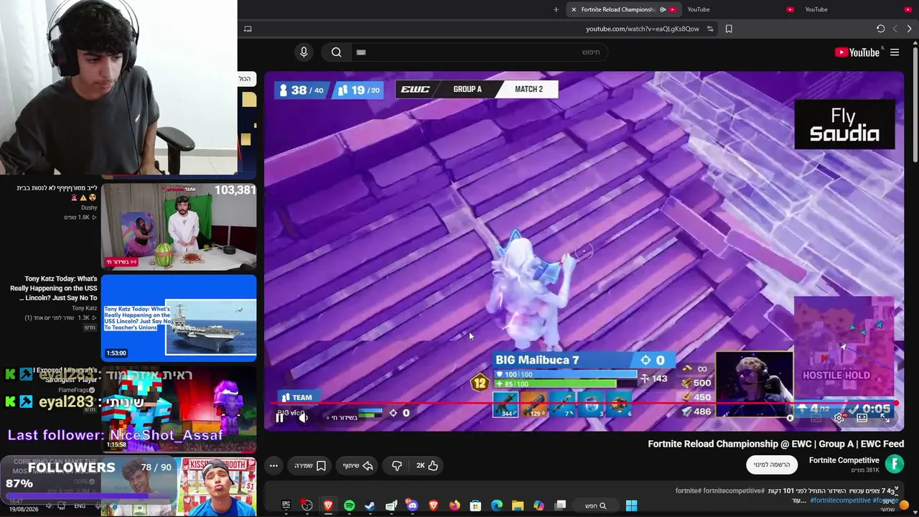
Task: Open Microsoft Edge from the taskbar
Action: pyautogui.click(x=497, y=506)
